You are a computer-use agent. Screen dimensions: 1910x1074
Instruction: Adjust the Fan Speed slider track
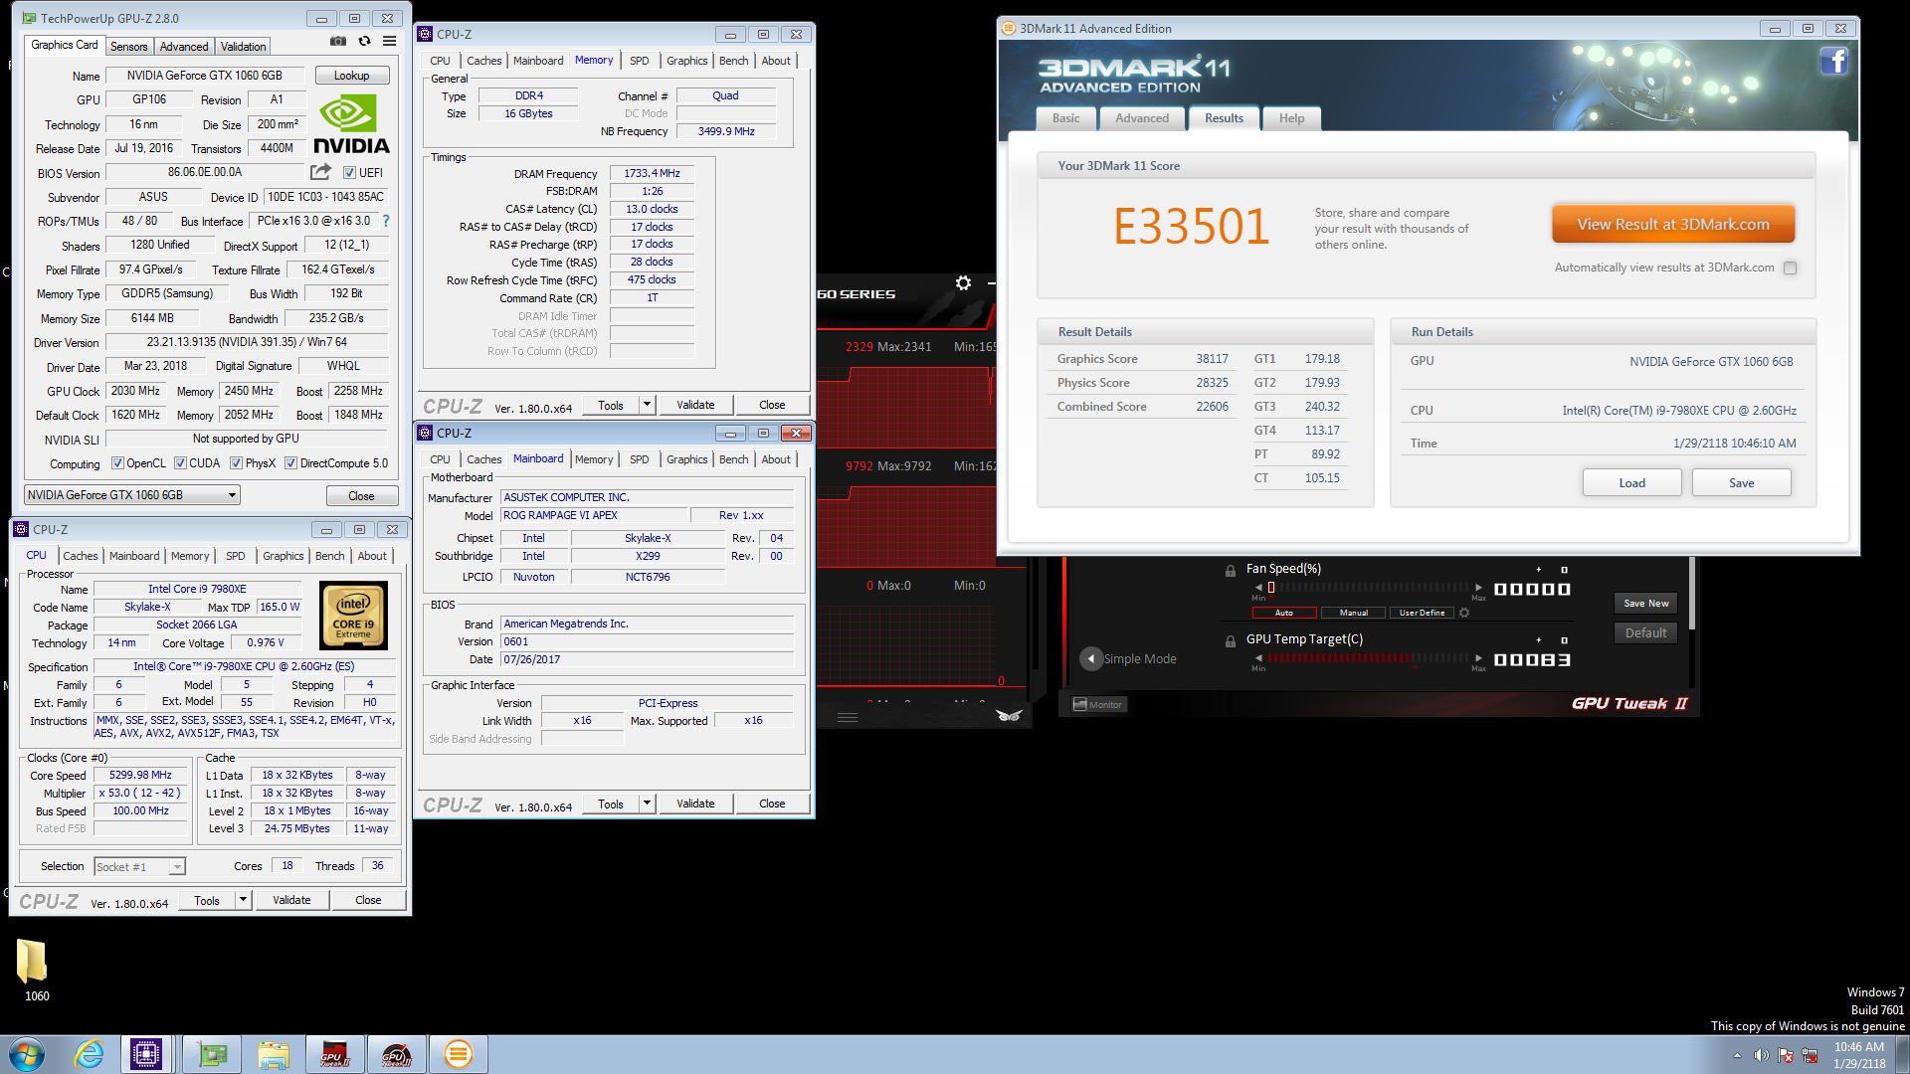coord(1369,588)
